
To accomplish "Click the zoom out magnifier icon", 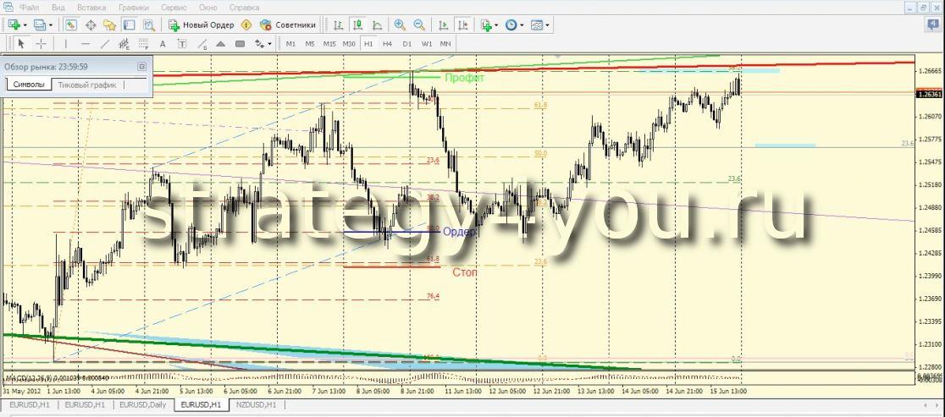I will pyautogui.click(x=418, y=25).
